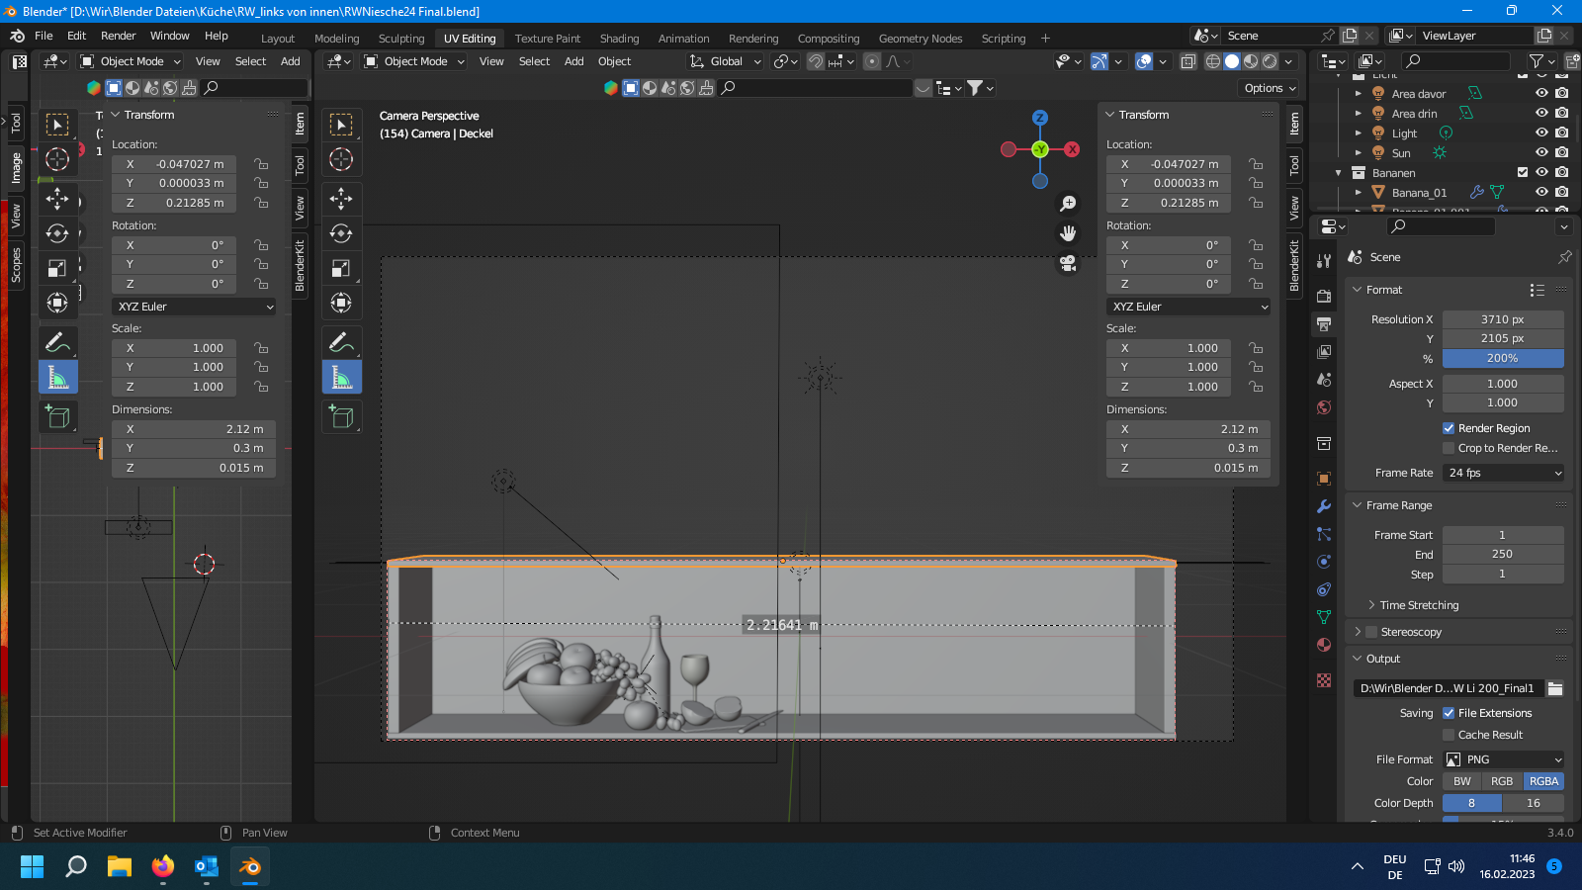Expand the Time Stretching section
The width and height of the screenshot is (1582, 890).
point(1419,605)
